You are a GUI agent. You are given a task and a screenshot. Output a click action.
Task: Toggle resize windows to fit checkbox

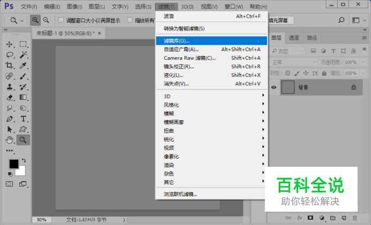coord(61,20)
